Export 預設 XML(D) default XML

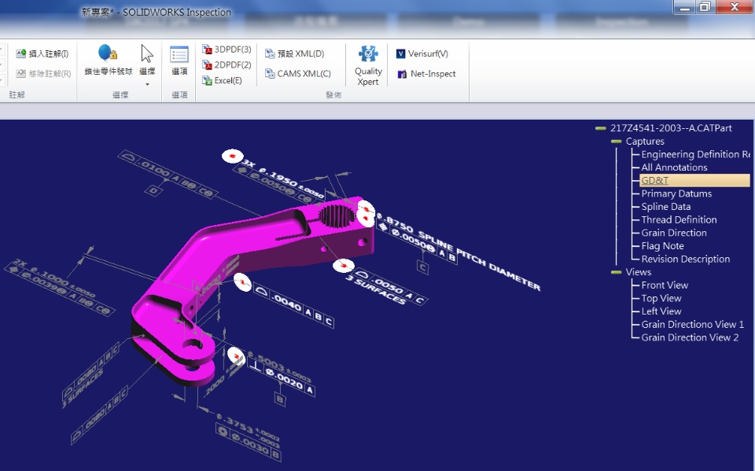pyautogui.click(x=295, y=53)
